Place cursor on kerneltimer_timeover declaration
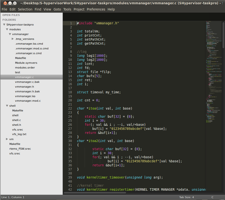225x200 pixels. click(x=106, y=177)
